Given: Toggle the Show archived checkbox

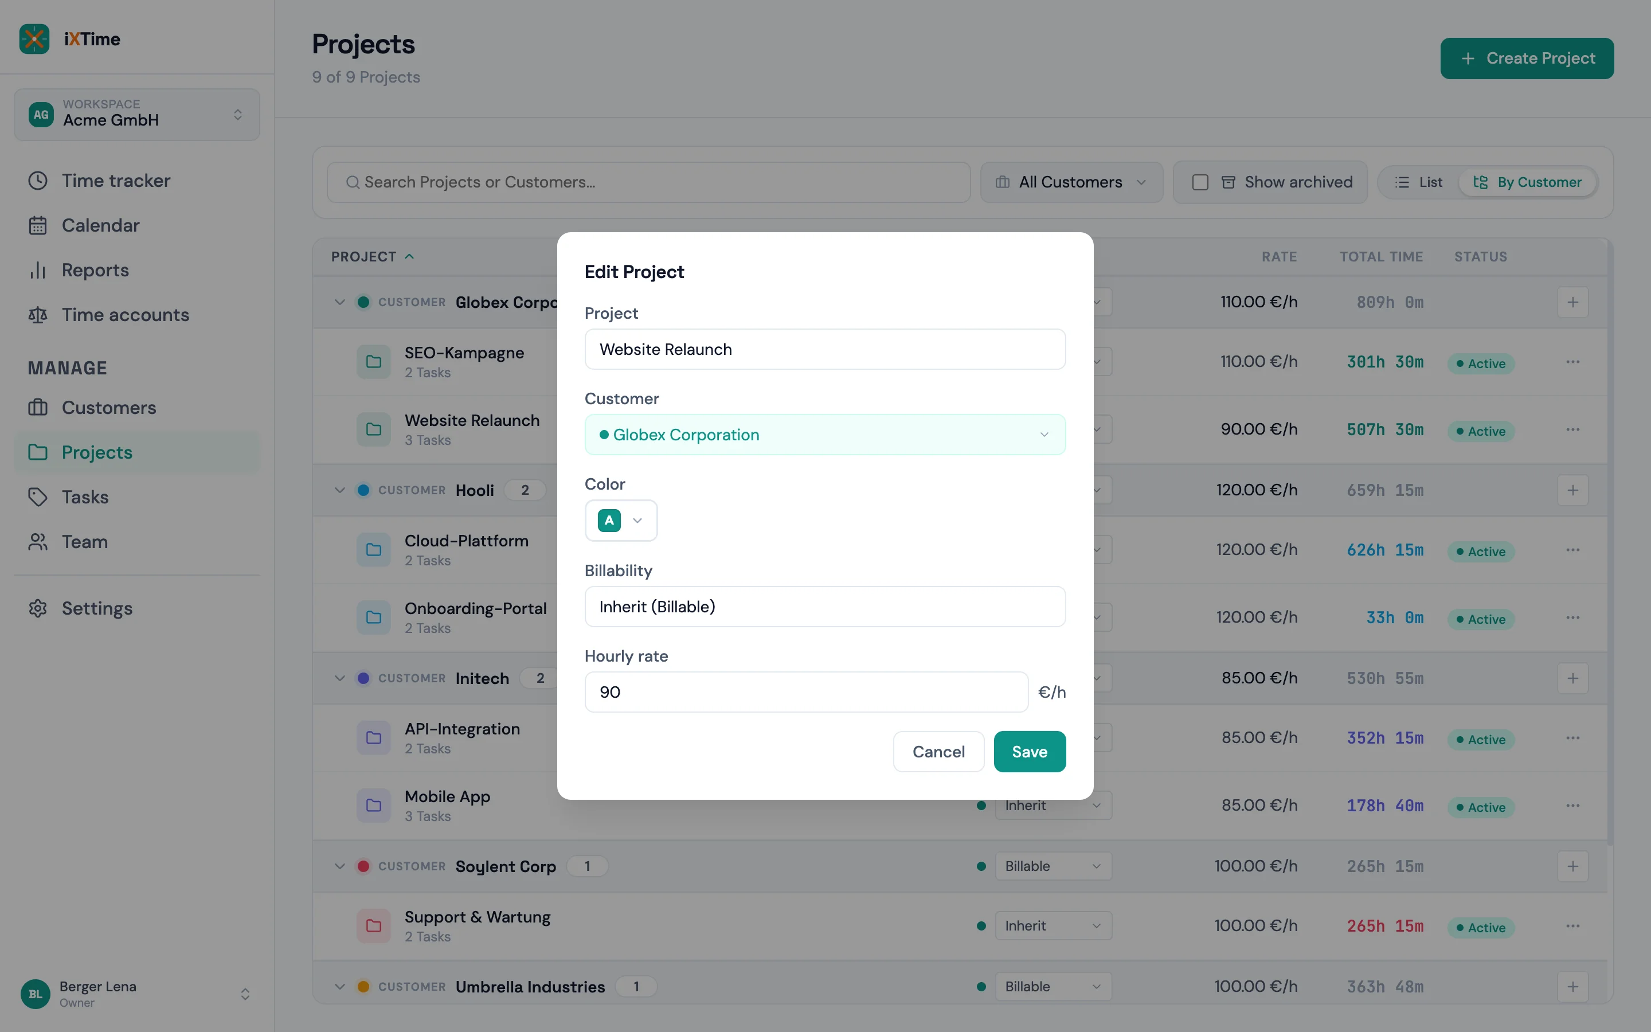Looking at the screenshot, I should 1200,182.
